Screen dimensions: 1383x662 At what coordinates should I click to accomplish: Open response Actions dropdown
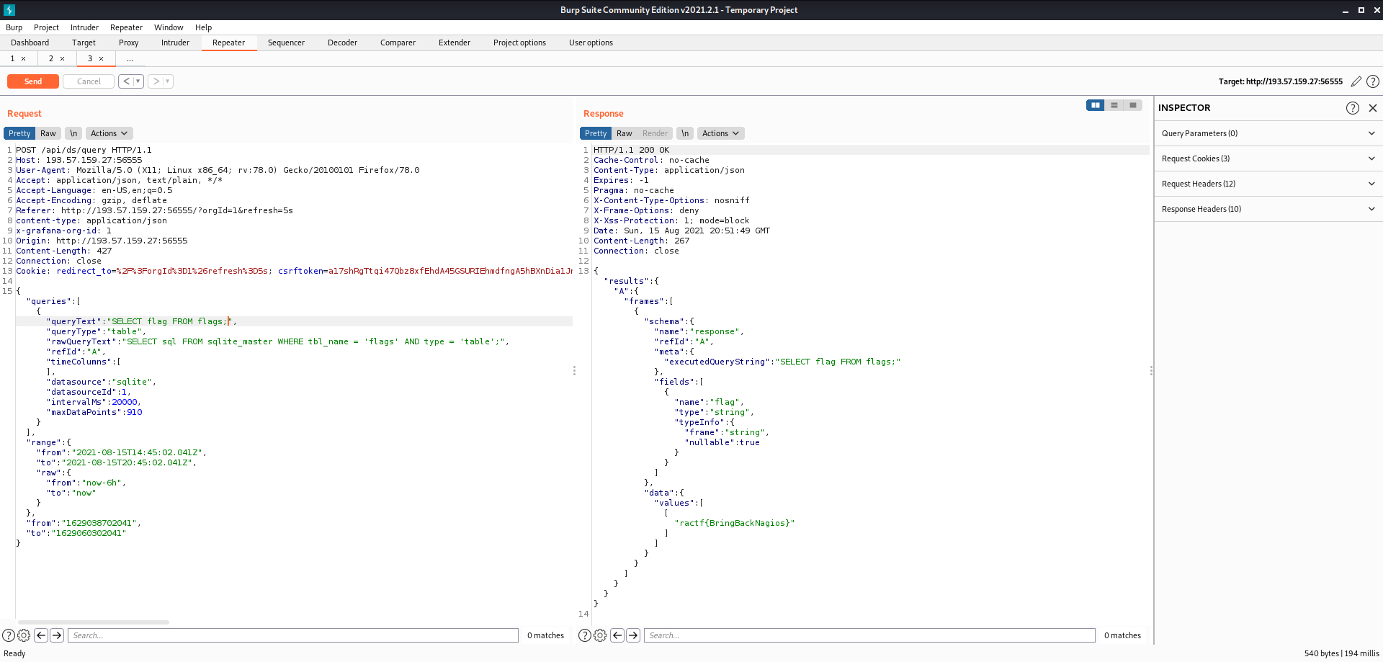(721, 133)
